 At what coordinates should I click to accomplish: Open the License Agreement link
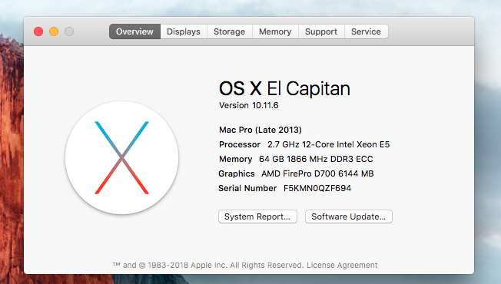(x=342, y=265)
